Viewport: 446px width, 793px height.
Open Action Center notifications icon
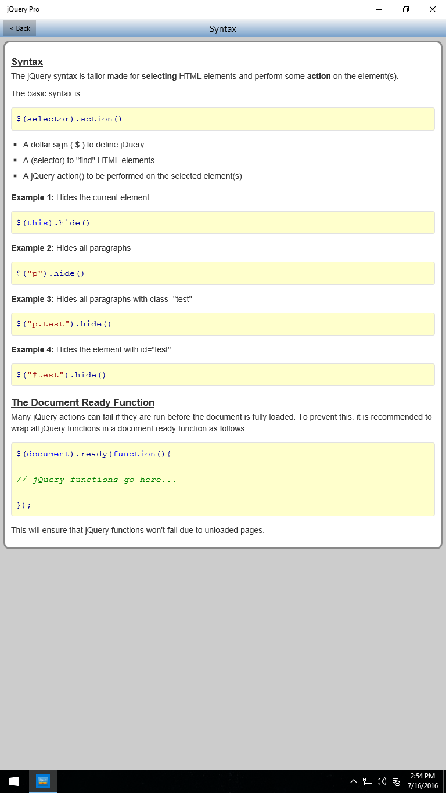395,781
